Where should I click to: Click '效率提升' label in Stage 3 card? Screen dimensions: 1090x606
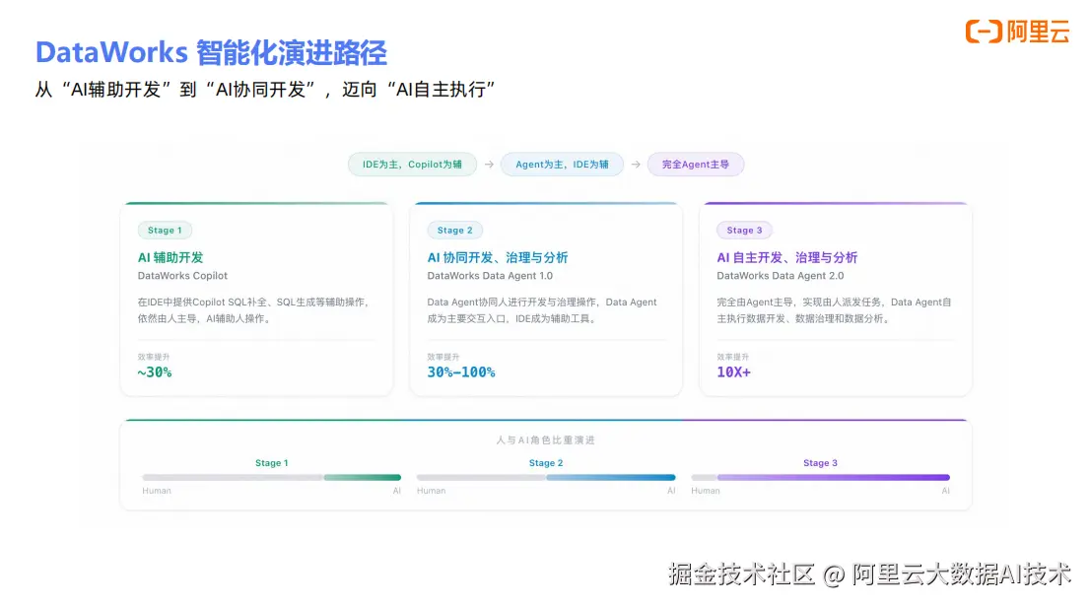pyautogui.click(x=732, y=357)
